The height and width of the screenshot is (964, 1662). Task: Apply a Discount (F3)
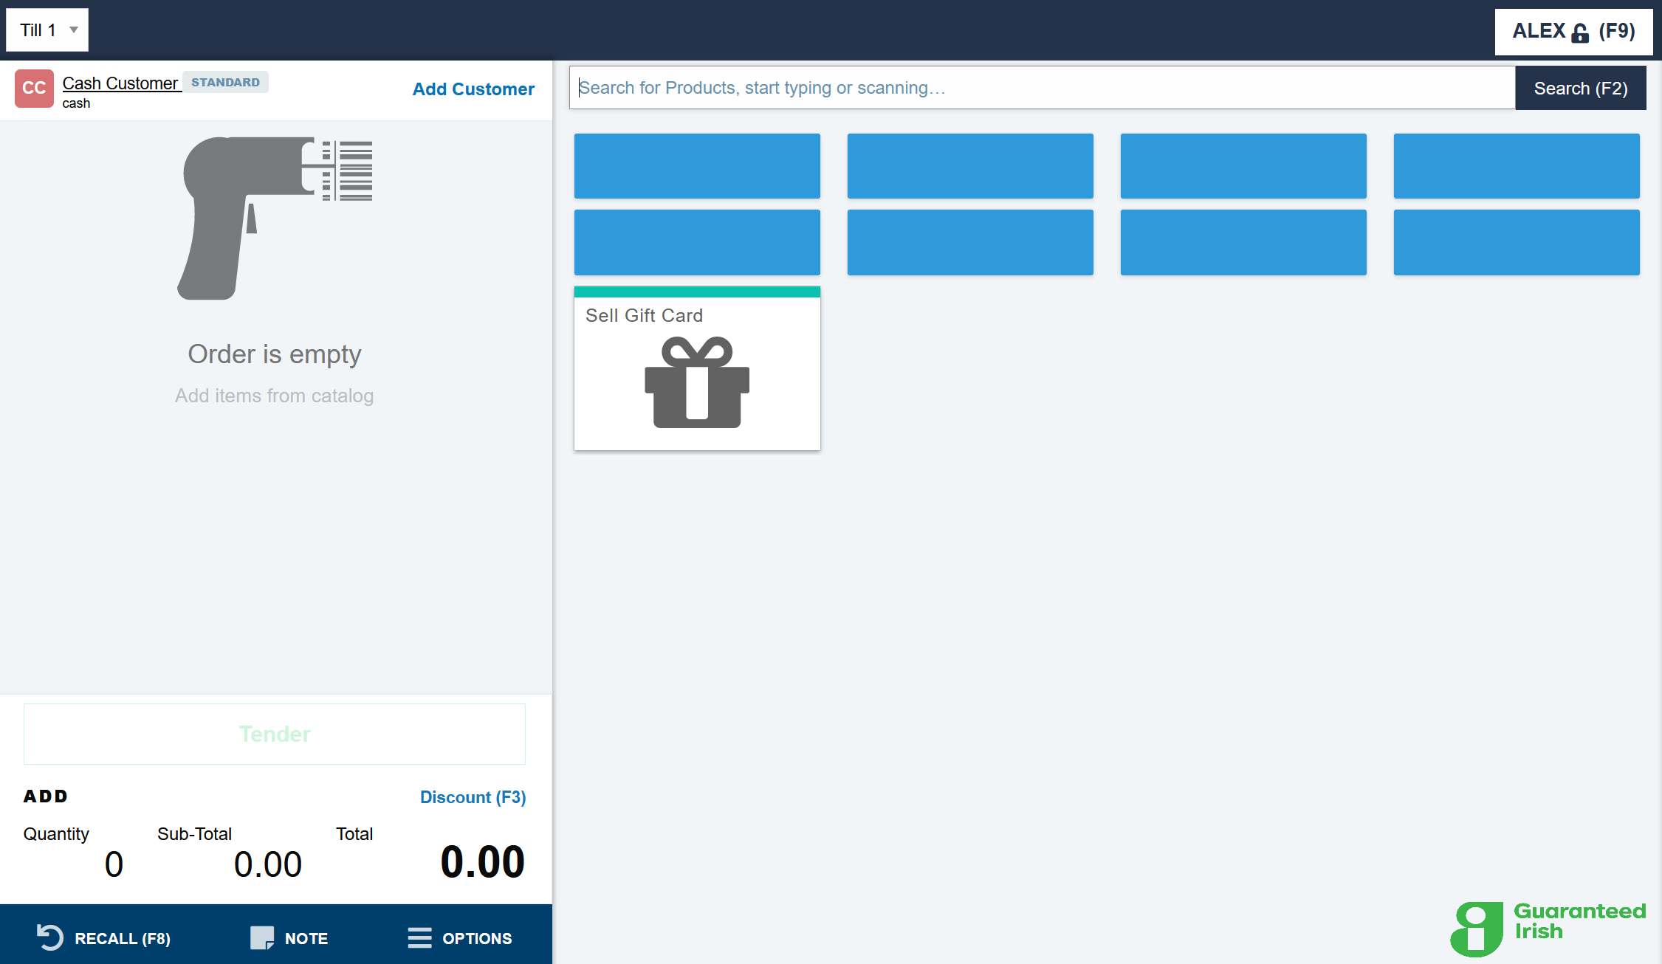coord(473,797)
